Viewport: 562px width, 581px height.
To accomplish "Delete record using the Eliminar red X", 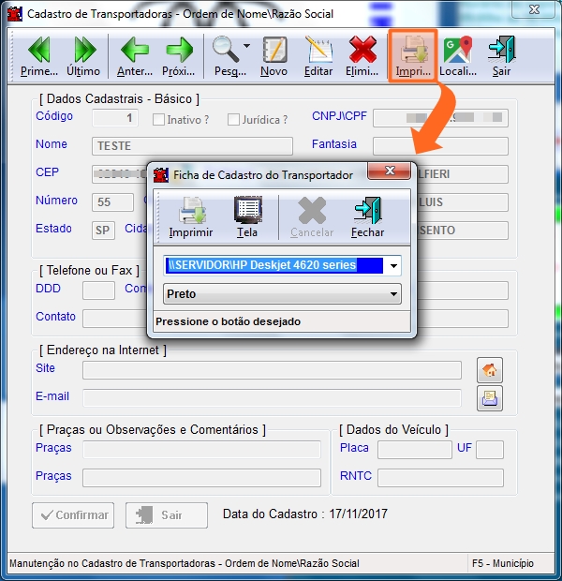I will (362, 55).
